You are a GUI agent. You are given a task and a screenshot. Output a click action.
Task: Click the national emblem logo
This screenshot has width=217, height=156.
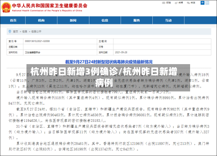pos(6,7)
